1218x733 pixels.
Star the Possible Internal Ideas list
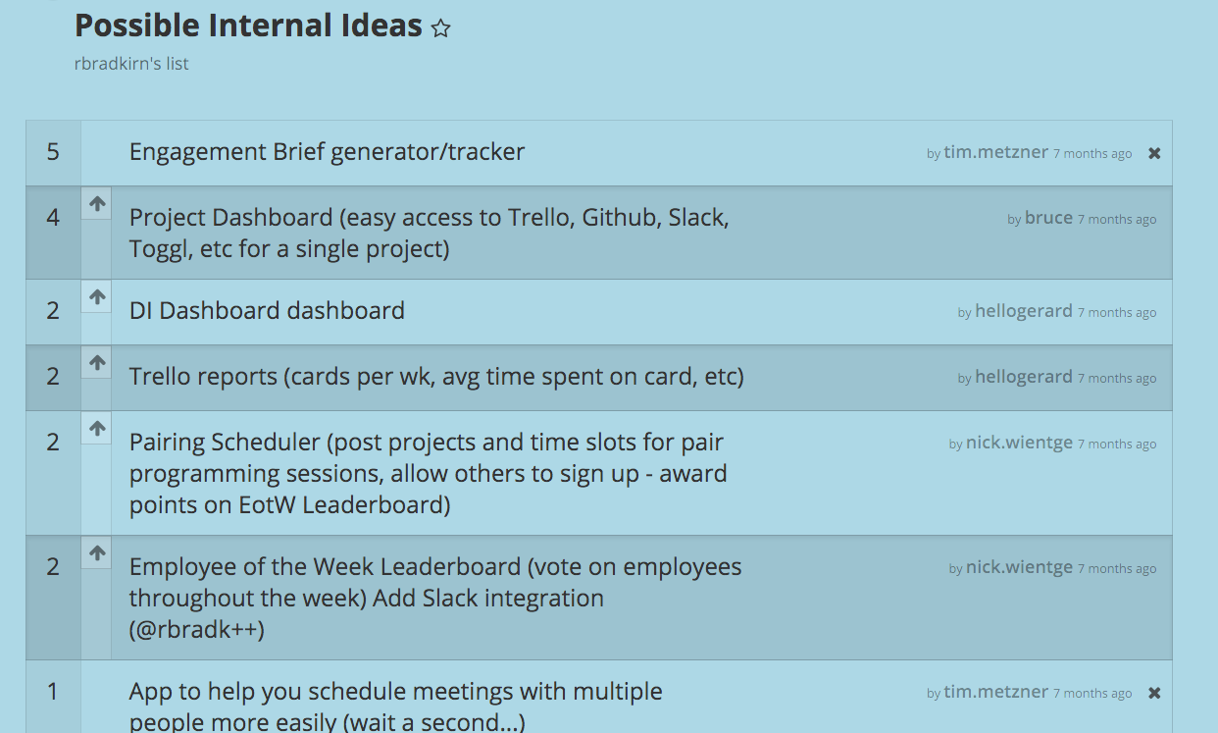click(x=441, y=28)
